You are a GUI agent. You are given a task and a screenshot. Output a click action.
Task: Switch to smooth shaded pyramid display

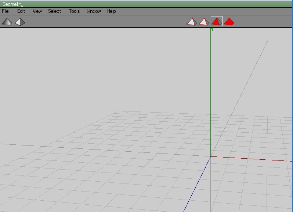click(7, 22)
